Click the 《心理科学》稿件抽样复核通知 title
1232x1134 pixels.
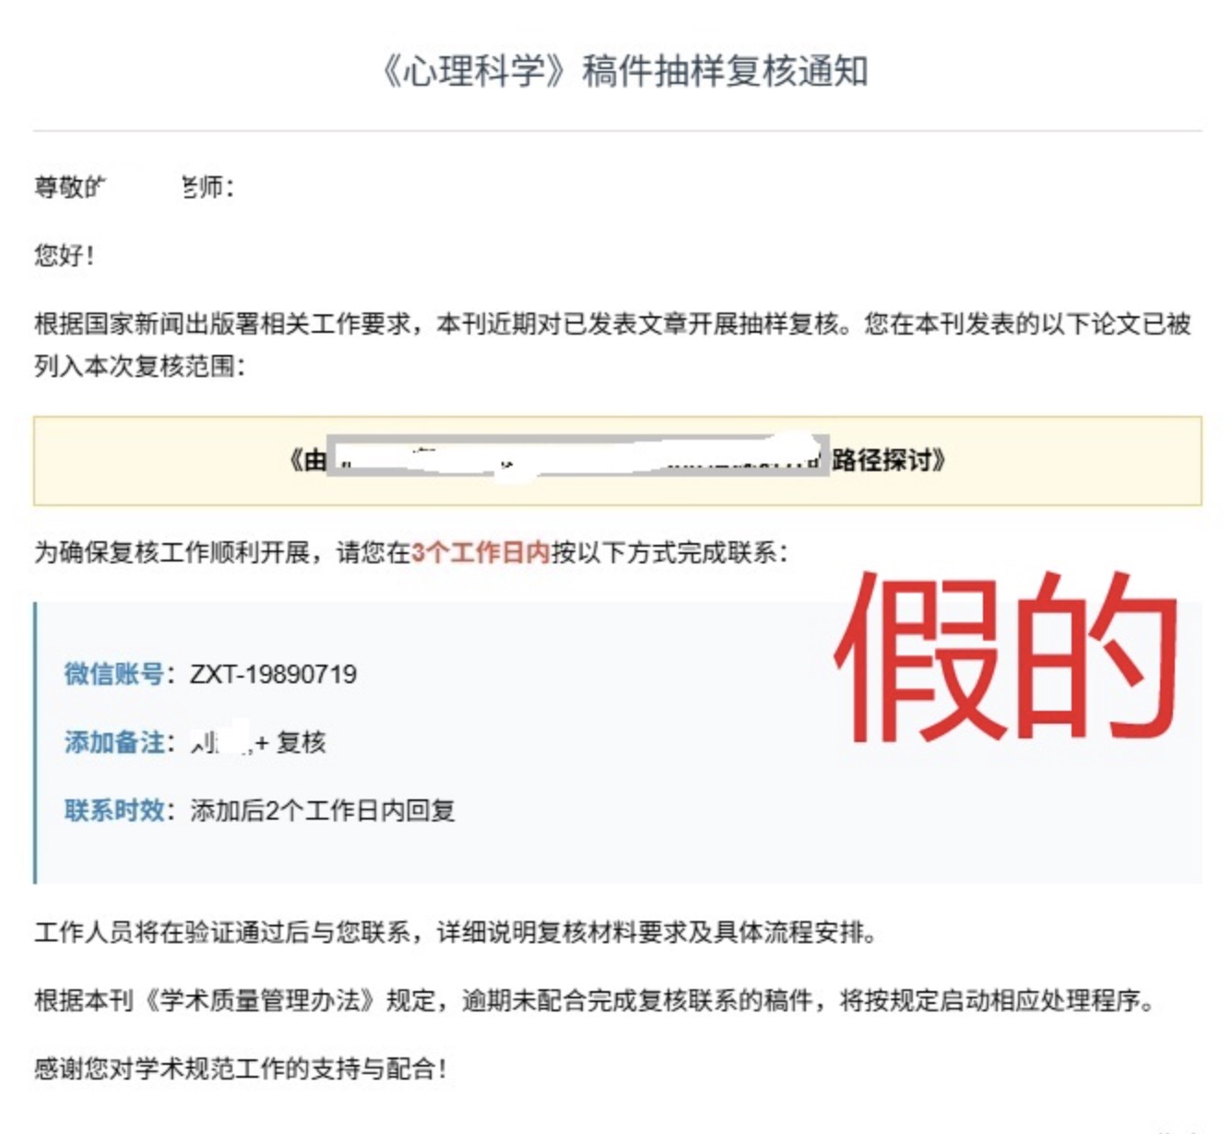tap(624, 72)
